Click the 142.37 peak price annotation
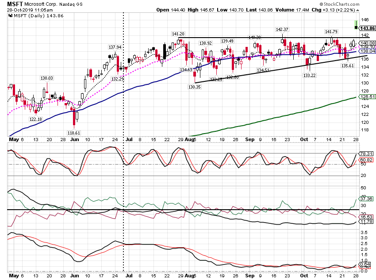The height and width of the screenshot is (280, 376). click(282, 30)
